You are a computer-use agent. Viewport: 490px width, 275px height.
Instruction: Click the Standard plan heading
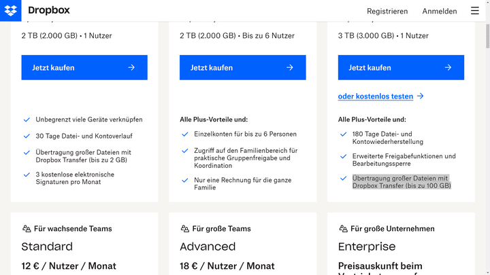coord(47,246)
